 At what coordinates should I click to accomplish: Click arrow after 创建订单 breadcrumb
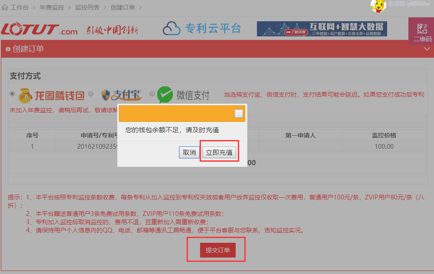[x=141, y=7]
